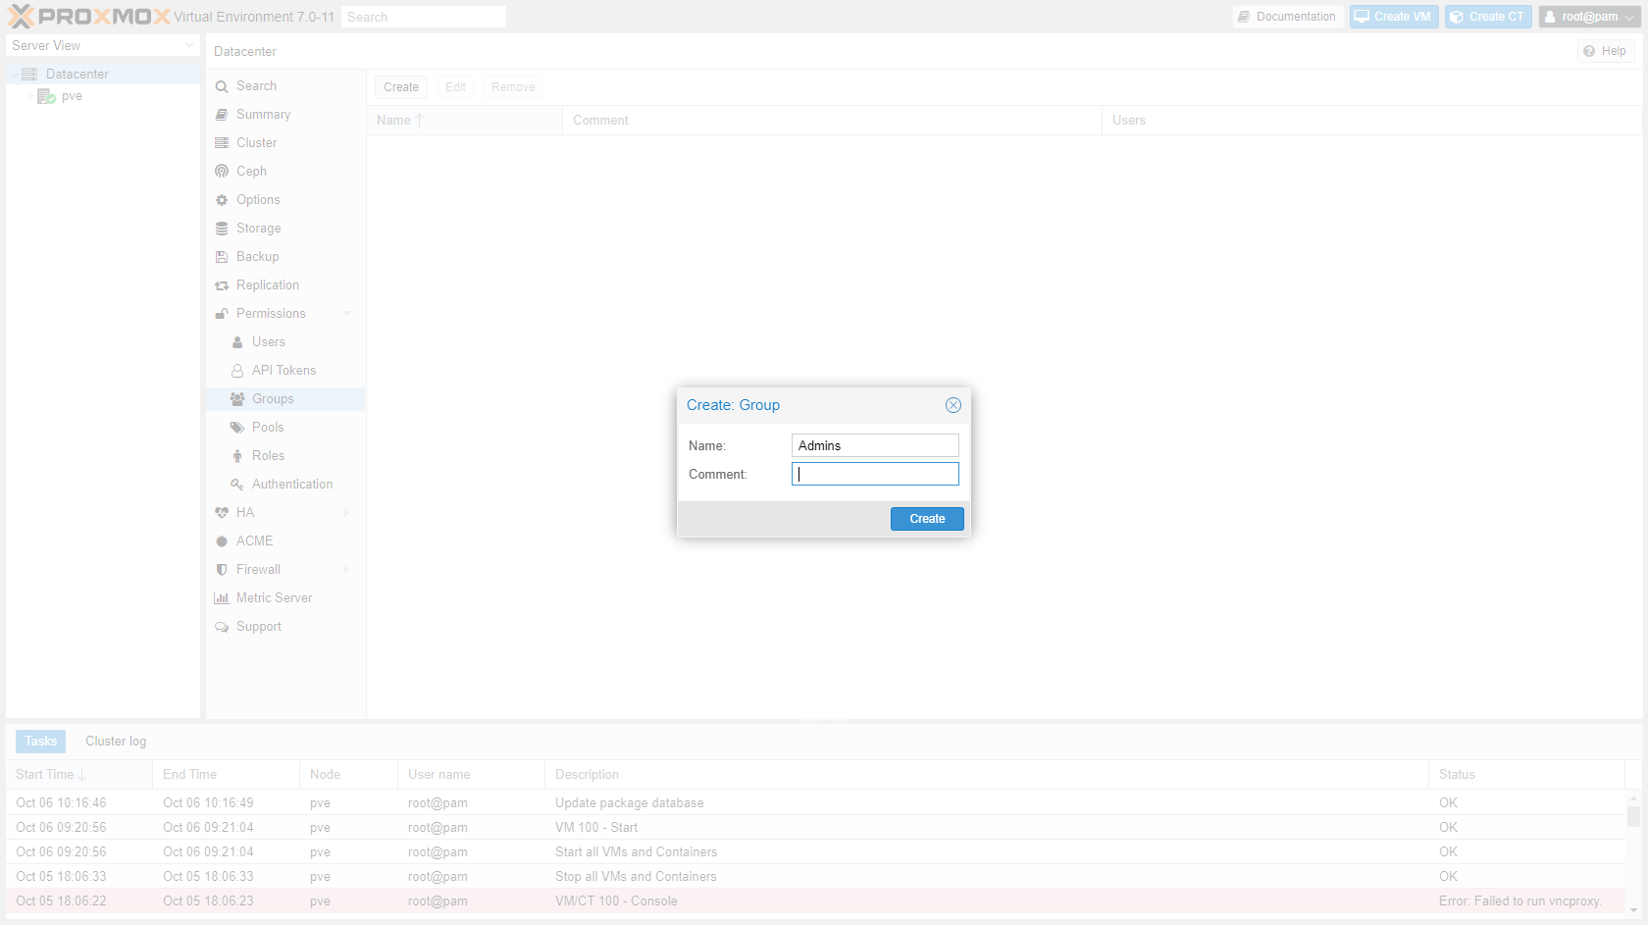Expand the pve node in tree

coord(30,96)
